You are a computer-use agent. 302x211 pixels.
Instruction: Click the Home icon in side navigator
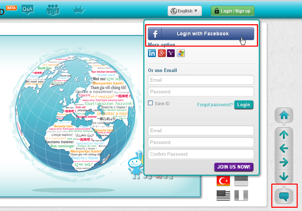(284, 115)
